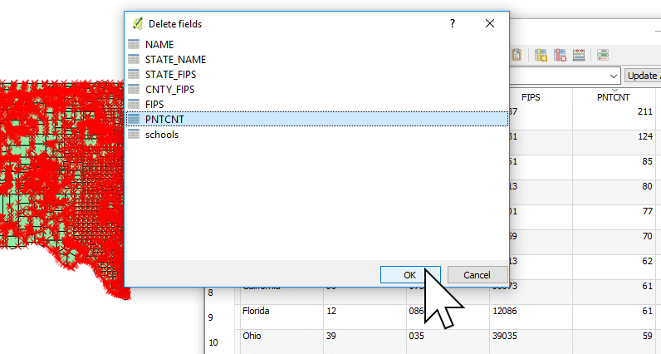
Task: Select row 9 via its row number header
Action: 219,317
